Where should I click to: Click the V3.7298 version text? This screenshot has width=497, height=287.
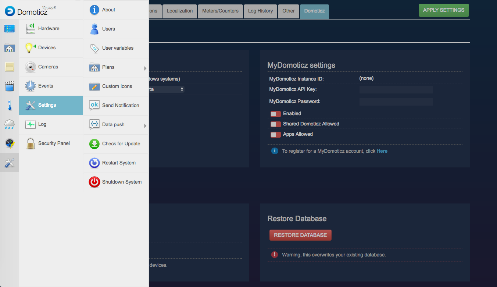[x=49, y=7]
